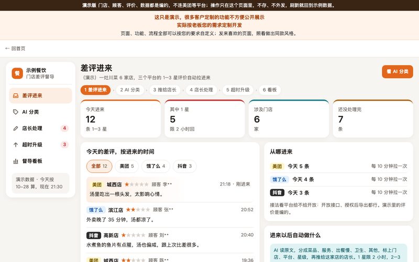The image size is (419, 262).
Task: Open 差评进来 in the sidebar
Action: [x=41, y=96]
